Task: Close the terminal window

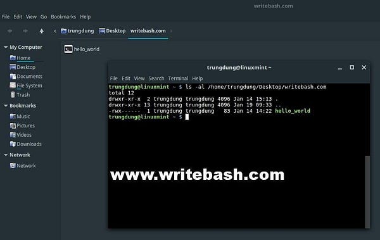Action: [x=364, y=67]
